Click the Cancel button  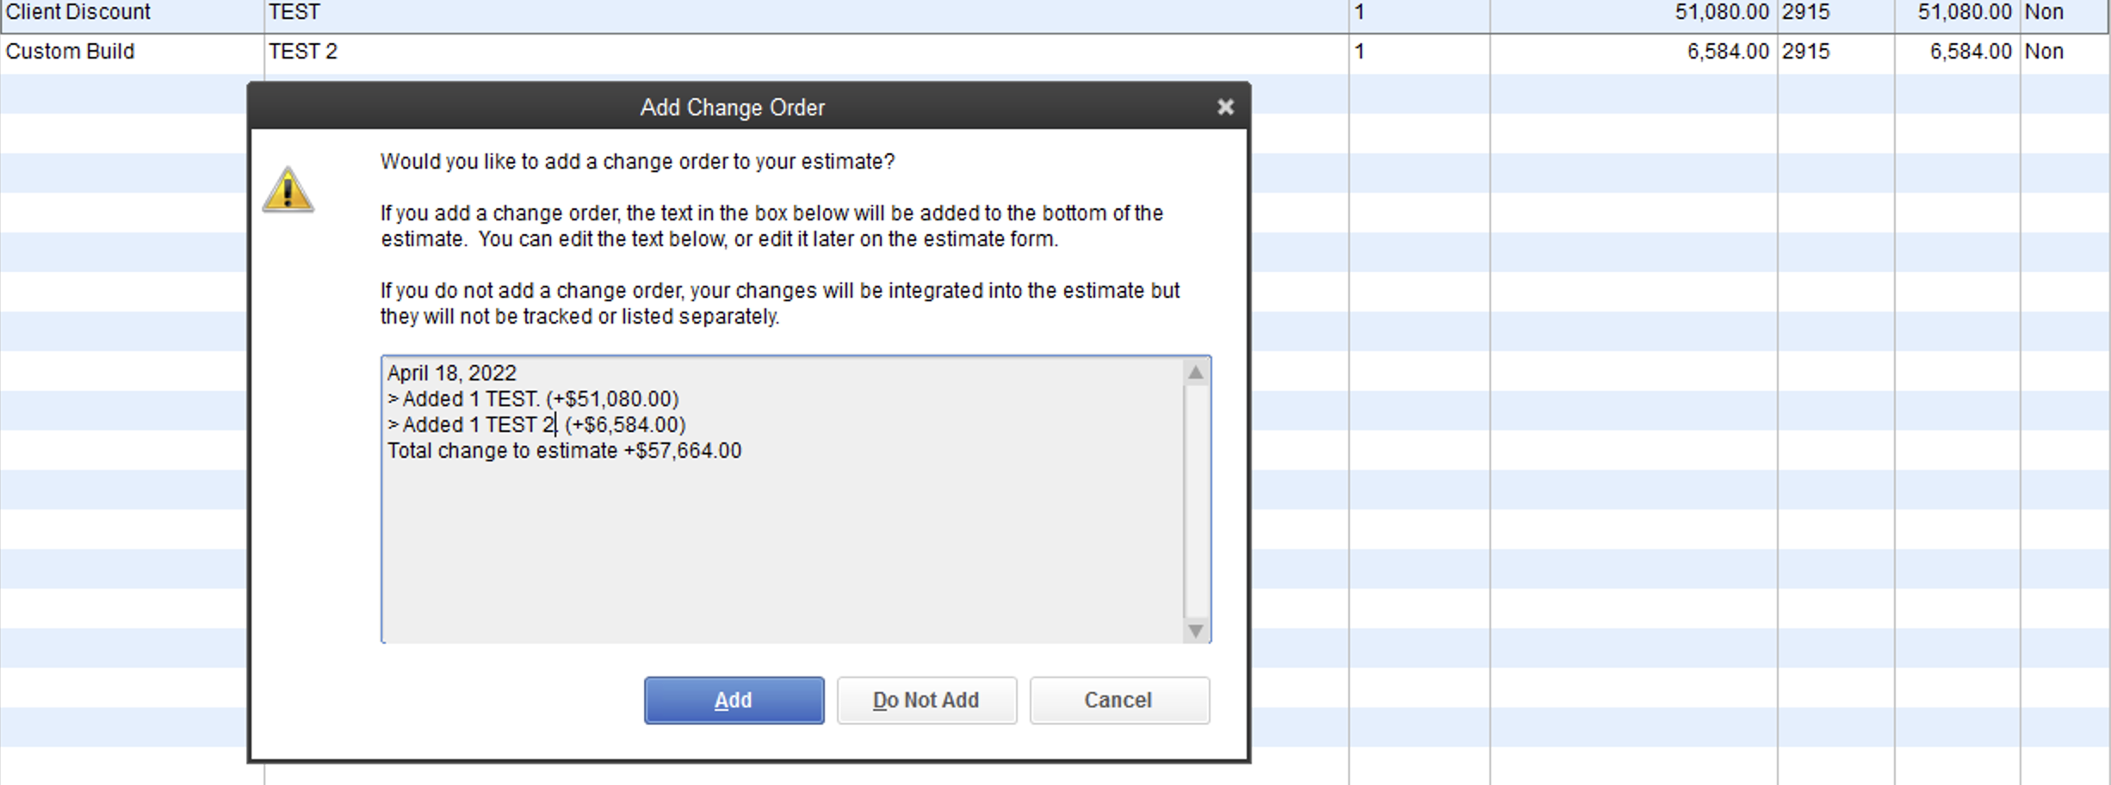tap(1118, 700)
